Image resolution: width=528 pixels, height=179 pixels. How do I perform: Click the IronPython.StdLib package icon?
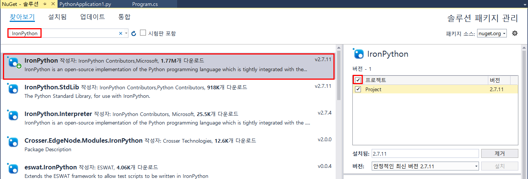coord(13,89)
